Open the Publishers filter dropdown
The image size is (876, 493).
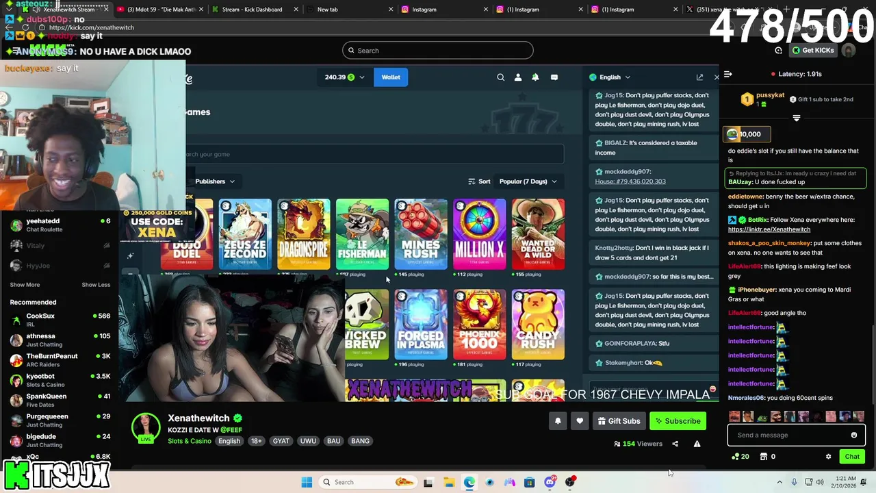pos(215,181)
